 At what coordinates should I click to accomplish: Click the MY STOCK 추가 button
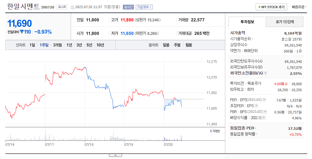pos(271,7)
